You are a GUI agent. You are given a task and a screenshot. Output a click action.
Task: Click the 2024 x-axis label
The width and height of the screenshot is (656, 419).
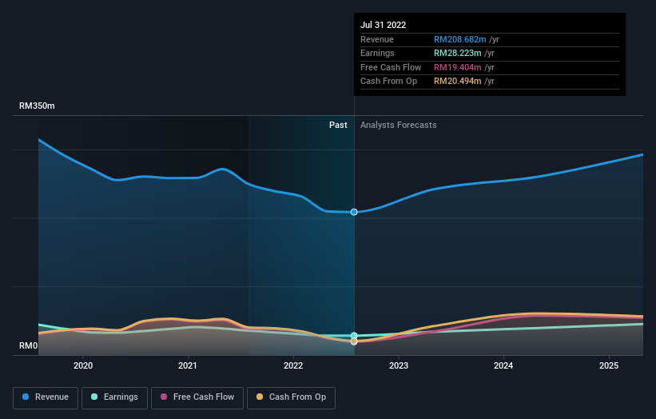(503, 365)
